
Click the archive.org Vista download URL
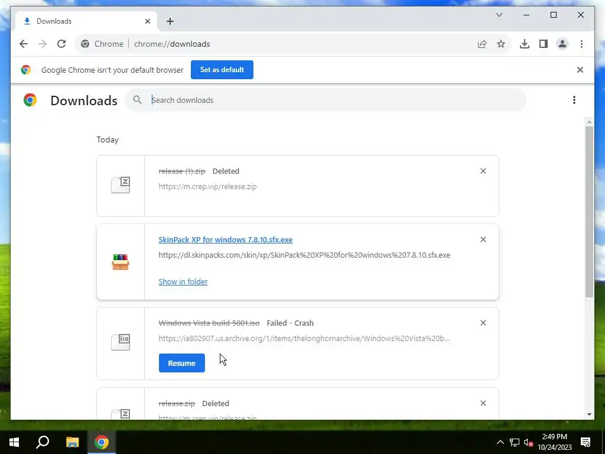point(304,339)
